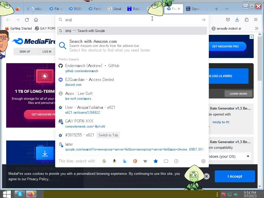Screen dimensions: 264x198
Task: Click the taskbar clock showing 9:54 PM
Action: 250,194
